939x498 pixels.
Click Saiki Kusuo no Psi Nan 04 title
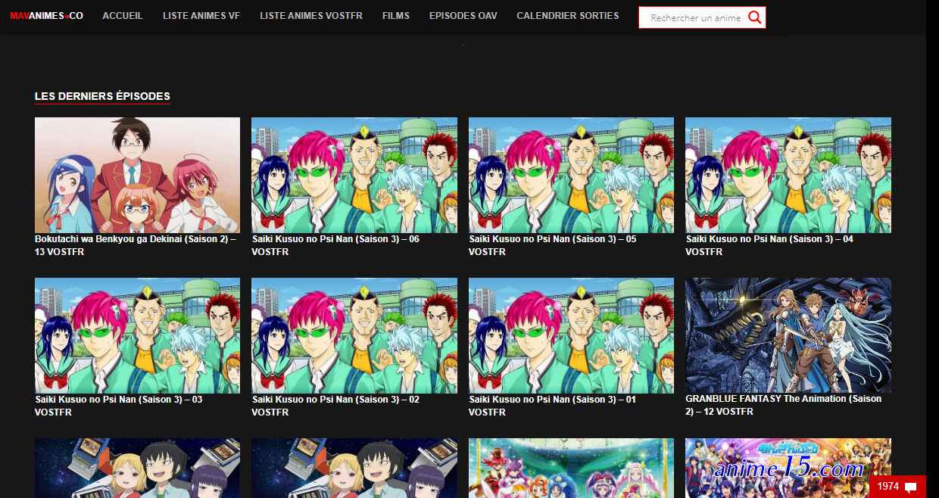[x=769, y=245]
